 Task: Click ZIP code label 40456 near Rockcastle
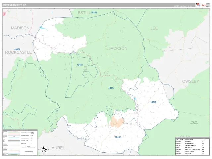click(17, 49)
